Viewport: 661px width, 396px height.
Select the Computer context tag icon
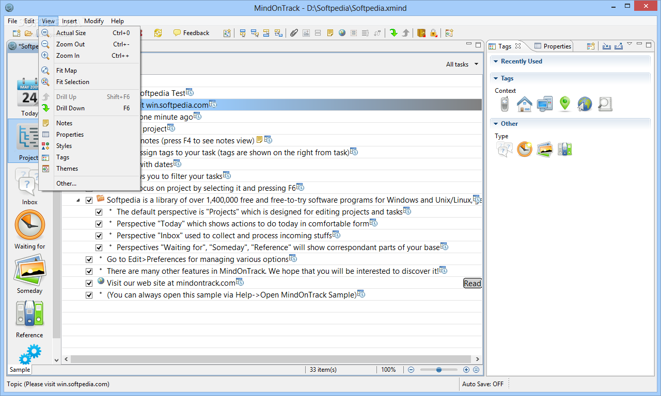[545, 104]
